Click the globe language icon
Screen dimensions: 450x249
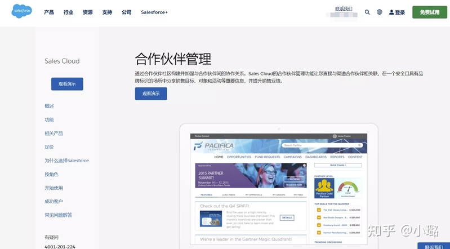[380, 12]
